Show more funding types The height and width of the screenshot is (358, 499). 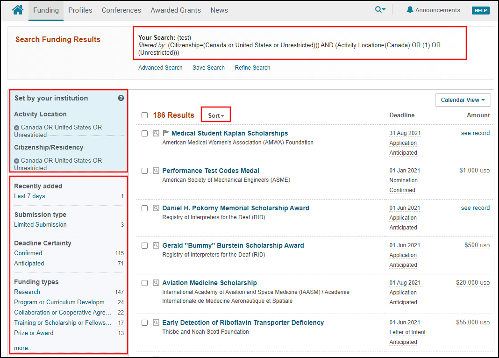point(23,348)
